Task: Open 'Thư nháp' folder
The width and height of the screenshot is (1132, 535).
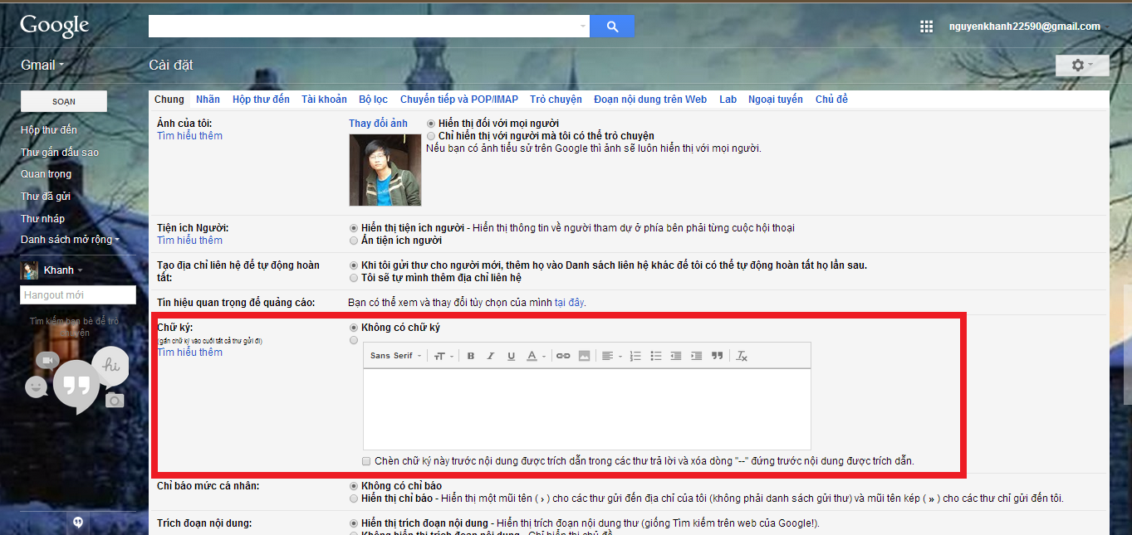Action: point(42,218)
